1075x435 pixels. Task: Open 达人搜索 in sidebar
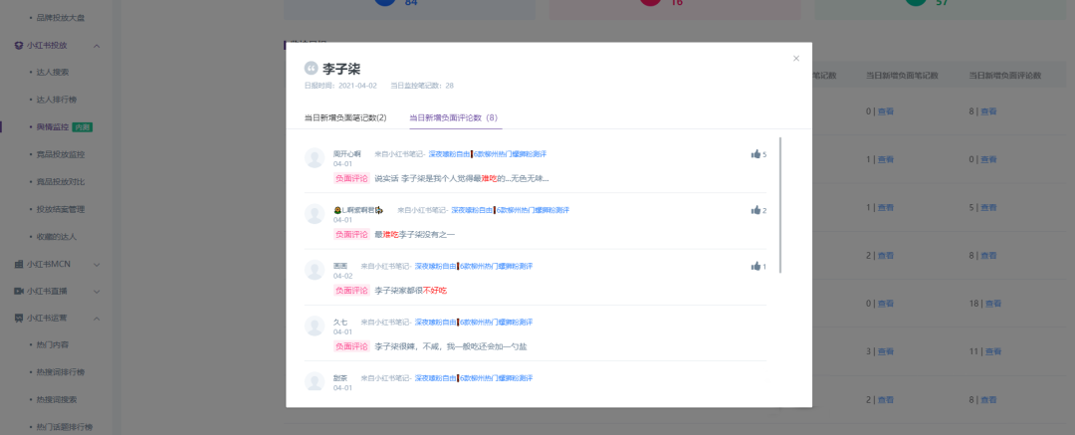click(x=52, y=72)
